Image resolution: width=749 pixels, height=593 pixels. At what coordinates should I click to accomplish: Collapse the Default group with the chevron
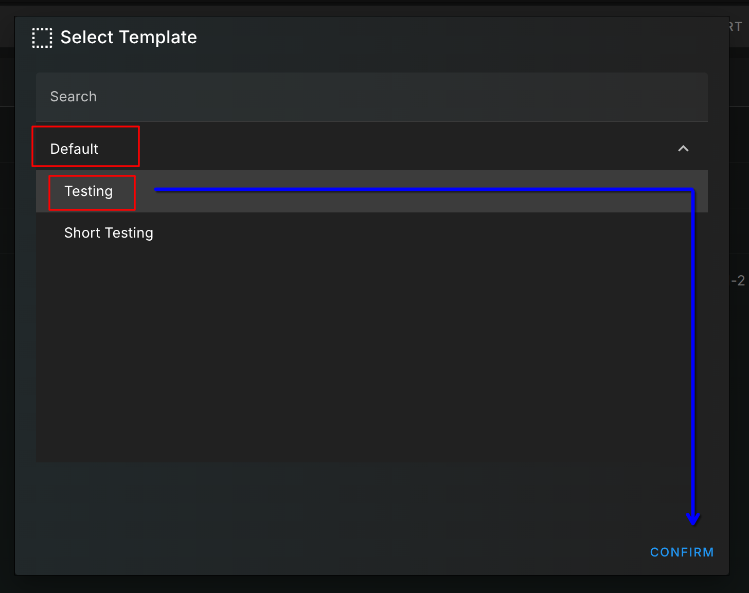pos(683,149)
